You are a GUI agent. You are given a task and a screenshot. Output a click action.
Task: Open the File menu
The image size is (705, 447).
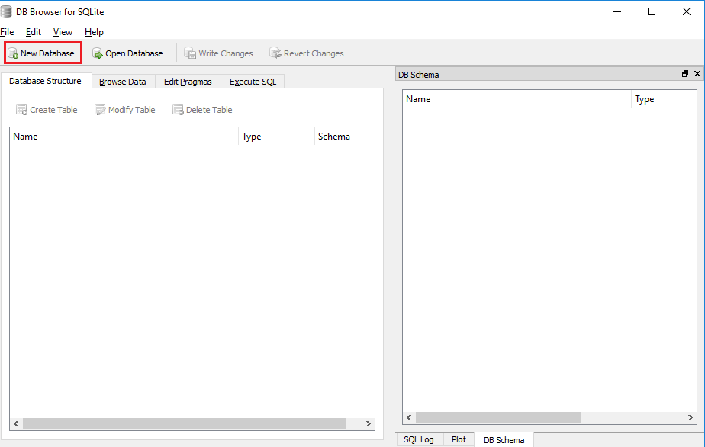pyautogui.click(x=7, y=32)
